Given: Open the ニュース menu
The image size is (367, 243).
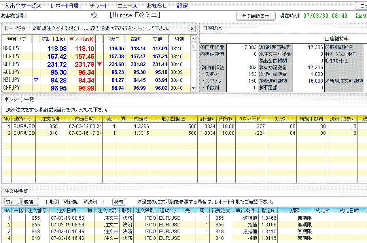Looking at the screenshot, I should coord(127,6).
